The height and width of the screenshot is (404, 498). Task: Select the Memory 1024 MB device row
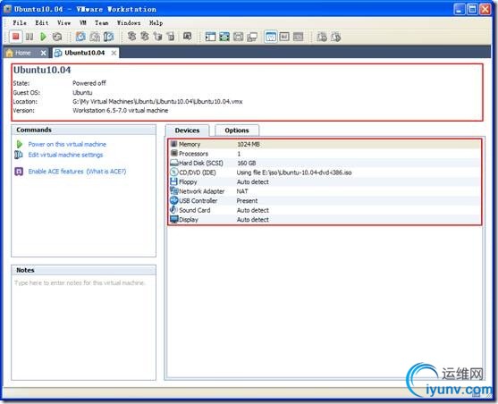click(325, 144)
